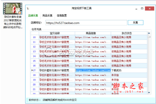Click the scroll up arrow of task list
Viewport: 156px width, 104px height.
149,33
